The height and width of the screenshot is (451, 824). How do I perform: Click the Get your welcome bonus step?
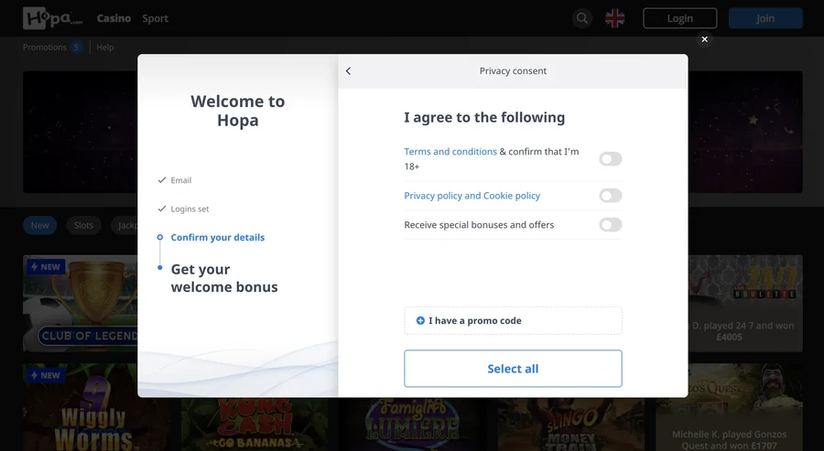coord(224,278)
